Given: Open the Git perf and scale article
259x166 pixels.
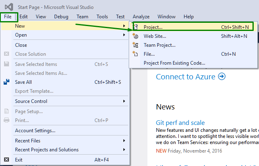Looking at the screenshot, I should [x=180, y=123].
